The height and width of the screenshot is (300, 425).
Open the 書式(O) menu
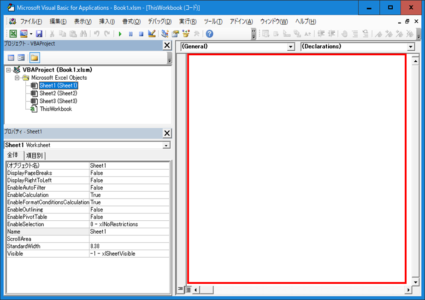click(x=131, y=21)
